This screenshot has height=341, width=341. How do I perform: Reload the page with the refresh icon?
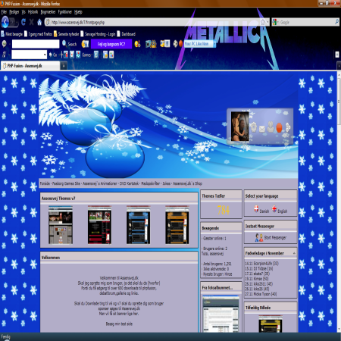coord(23,22)
